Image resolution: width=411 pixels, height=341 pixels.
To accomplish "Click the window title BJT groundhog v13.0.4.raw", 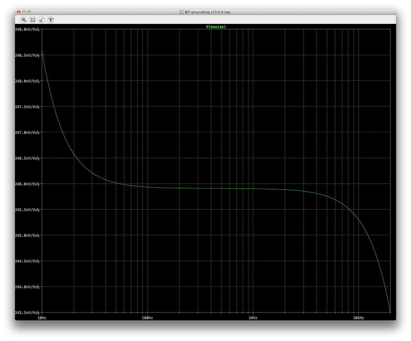I will (208, 12).
